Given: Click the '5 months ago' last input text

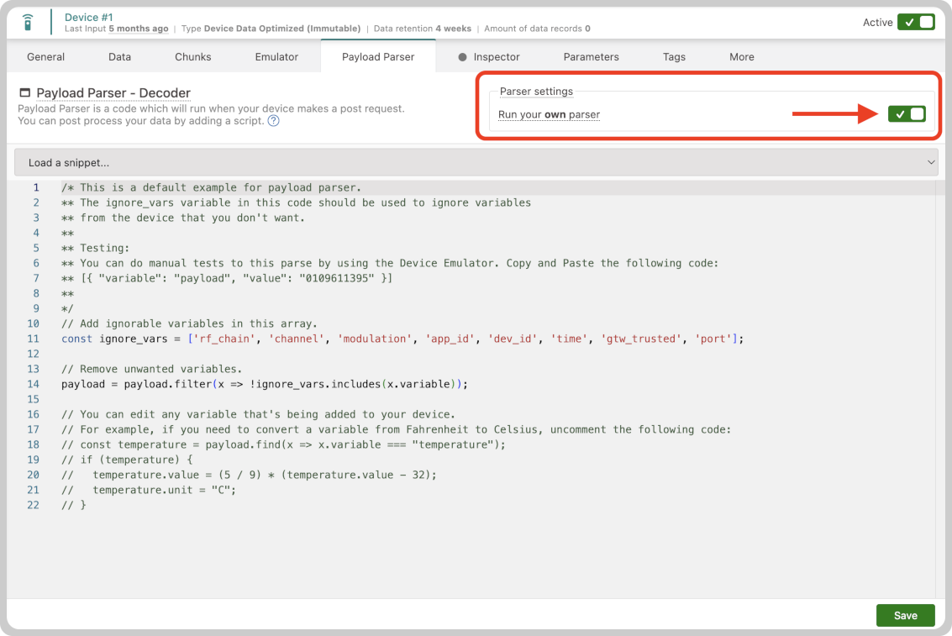Looking at the screenshot, I should (139, 29).
